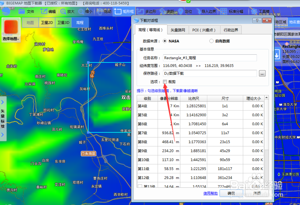The image size is (300, 205).
Task: Click the elevation map thumbnail
Action: 11,27
